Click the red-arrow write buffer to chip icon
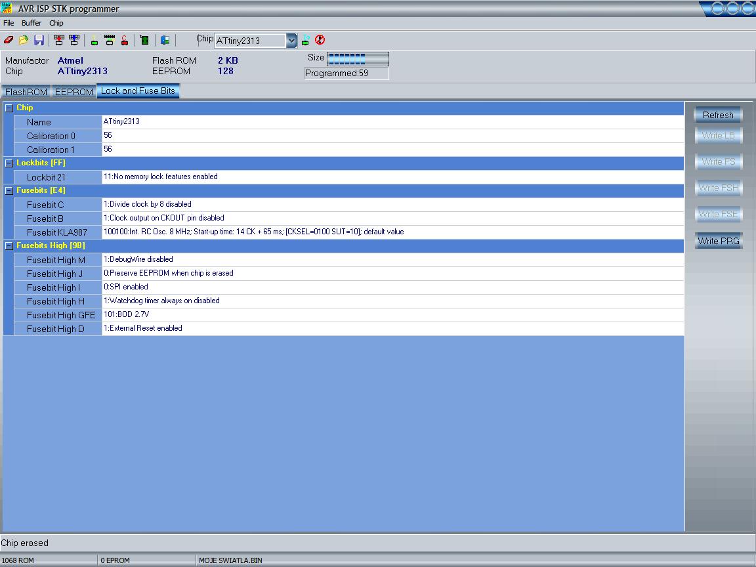The height and width of the screenshot is (567, 756). click(x=59, y=40)
